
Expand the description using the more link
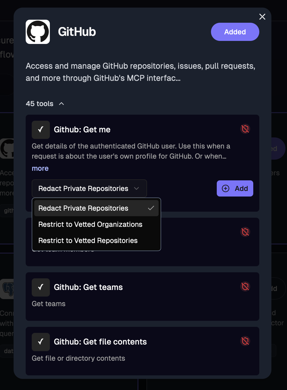pos(40,168)
